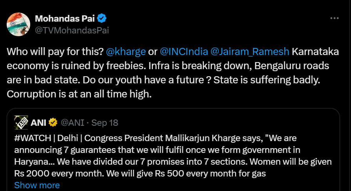Click the gold verified badge next to ANI
The image size is (351, 191).
(53, 123)
